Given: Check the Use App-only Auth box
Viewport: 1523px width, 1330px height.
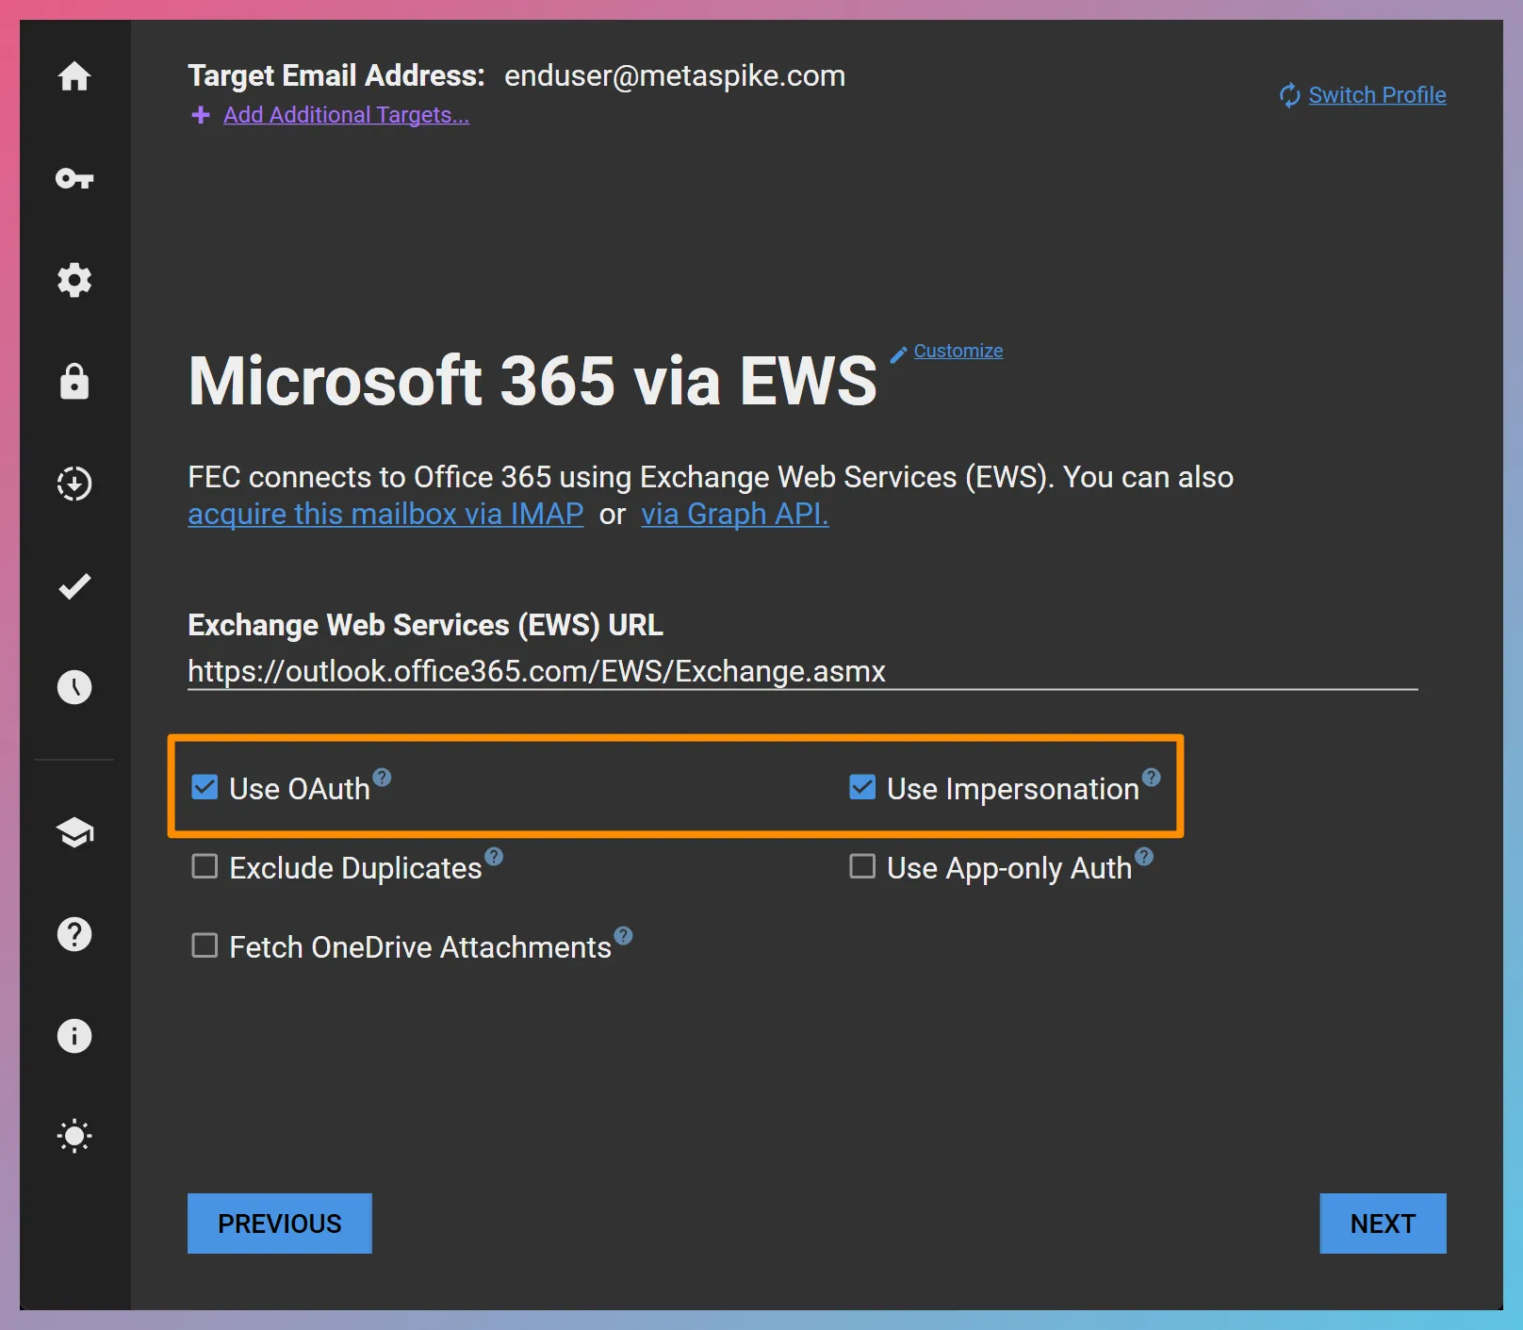Looking at the screenshot, I should [862, 866].
